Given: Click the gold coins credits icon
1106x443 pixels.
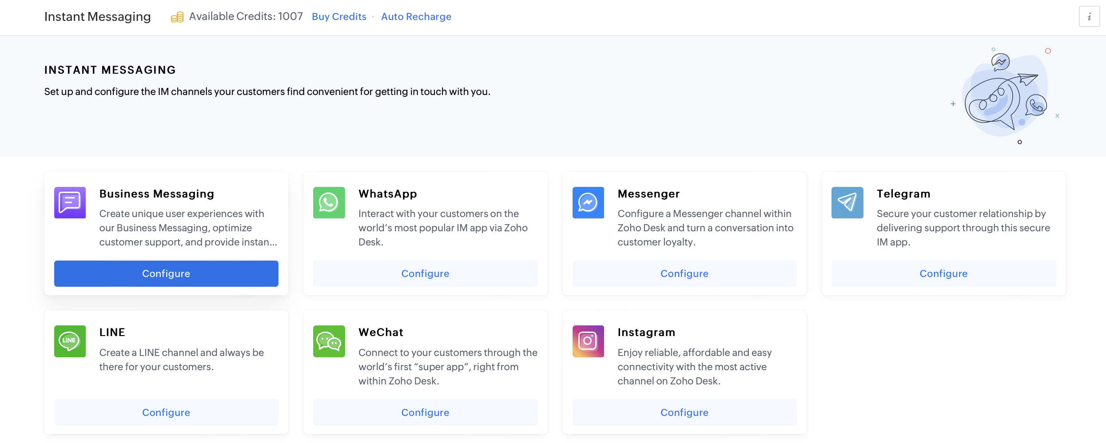Looking at the screenshot, I should click(x=177, y=17).
